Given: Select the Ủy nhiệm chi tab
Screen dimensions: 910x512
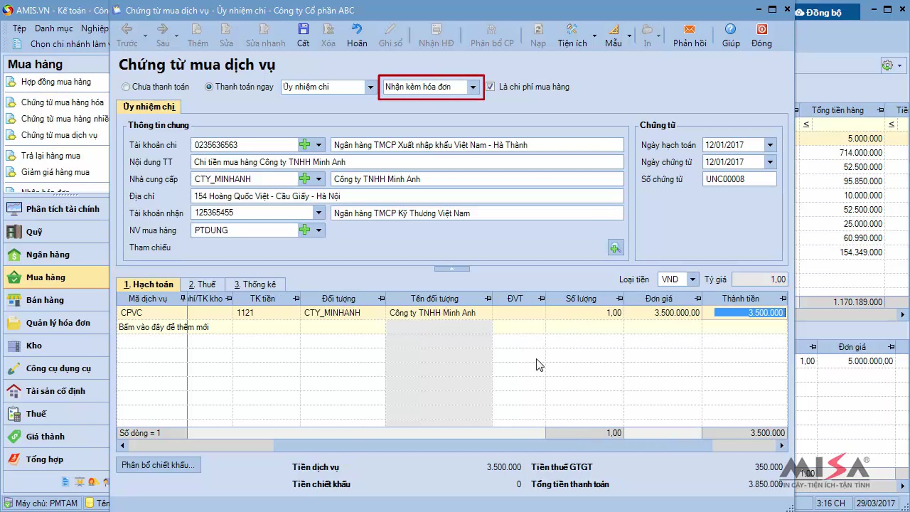Looking at the screenshot, I should click(x=149, y=107).
